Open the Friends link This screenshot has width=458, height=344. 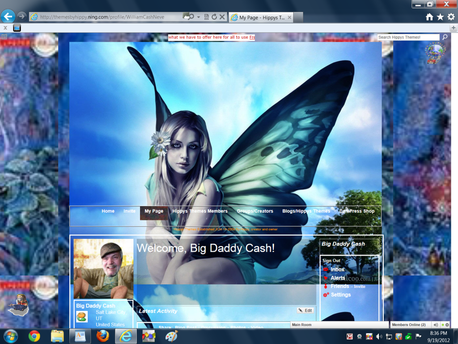point(340,286)
